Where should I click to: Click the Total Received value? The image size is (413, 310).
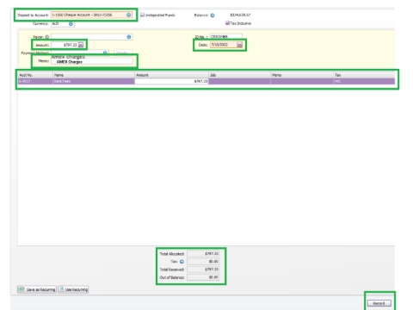click(203, 270)
